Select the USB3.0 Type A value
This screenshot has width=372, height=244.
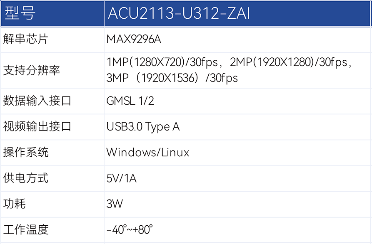pos(143,127)
